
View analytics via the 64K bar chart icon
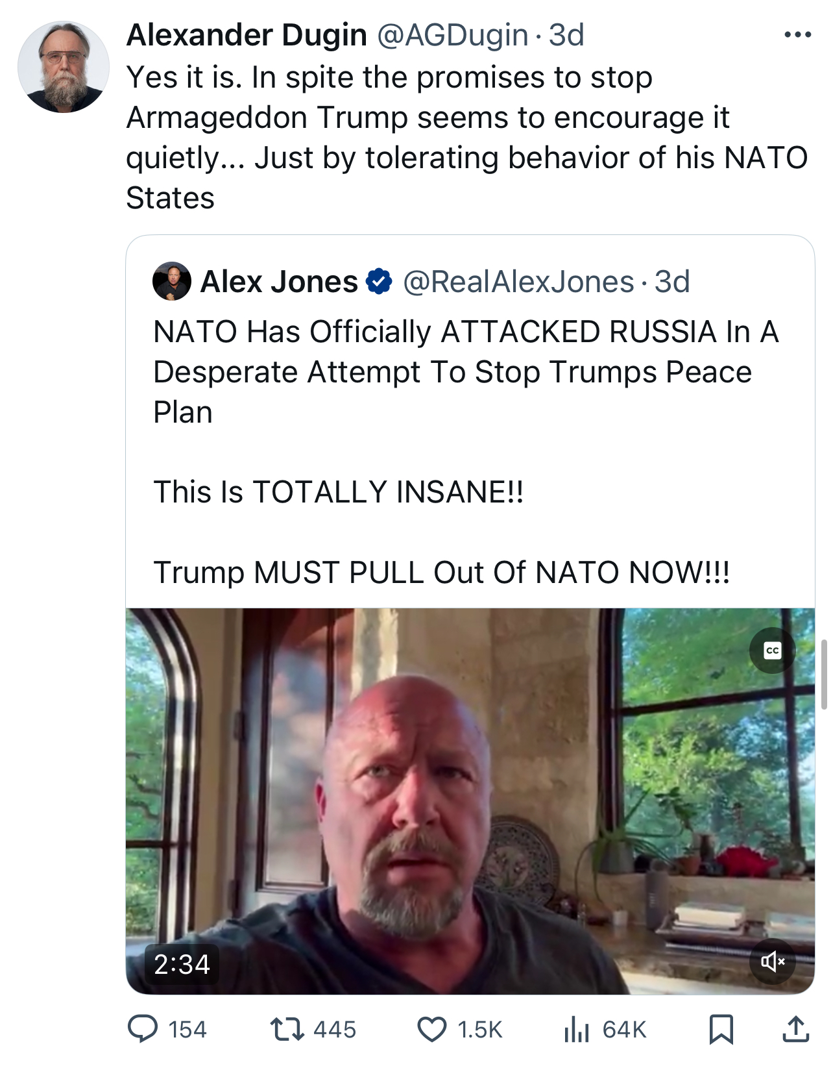(x=576, y=1029)
